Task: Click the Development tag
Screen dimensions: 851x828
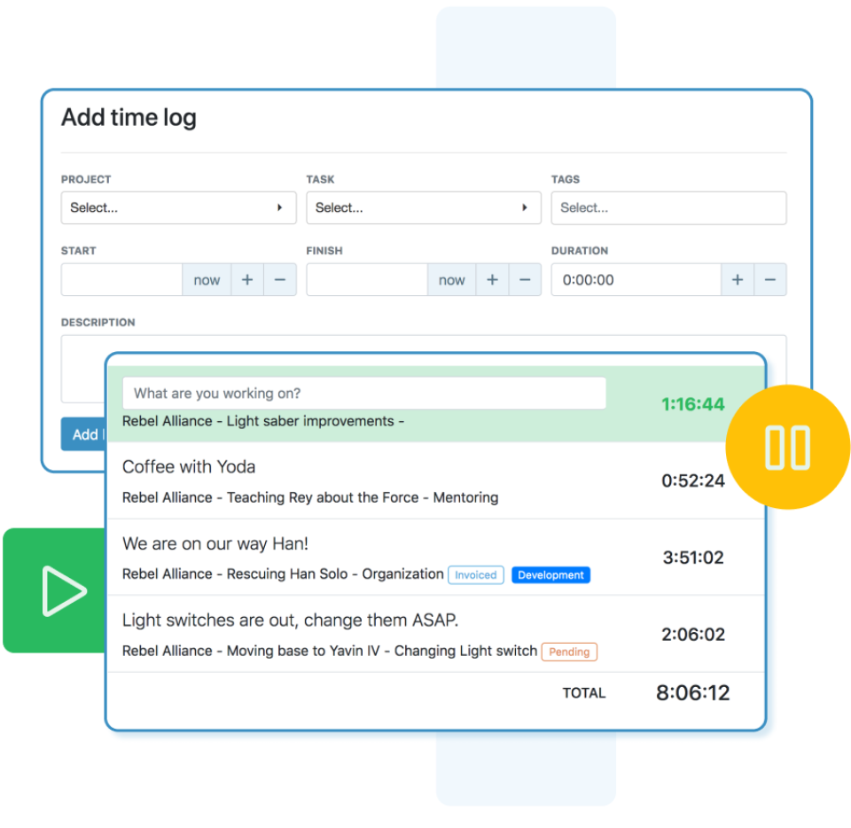Action: tap(550, 575)
